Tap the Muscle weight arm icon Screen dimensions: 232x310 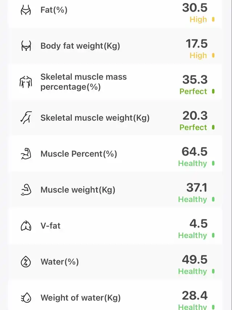[26, 190]
